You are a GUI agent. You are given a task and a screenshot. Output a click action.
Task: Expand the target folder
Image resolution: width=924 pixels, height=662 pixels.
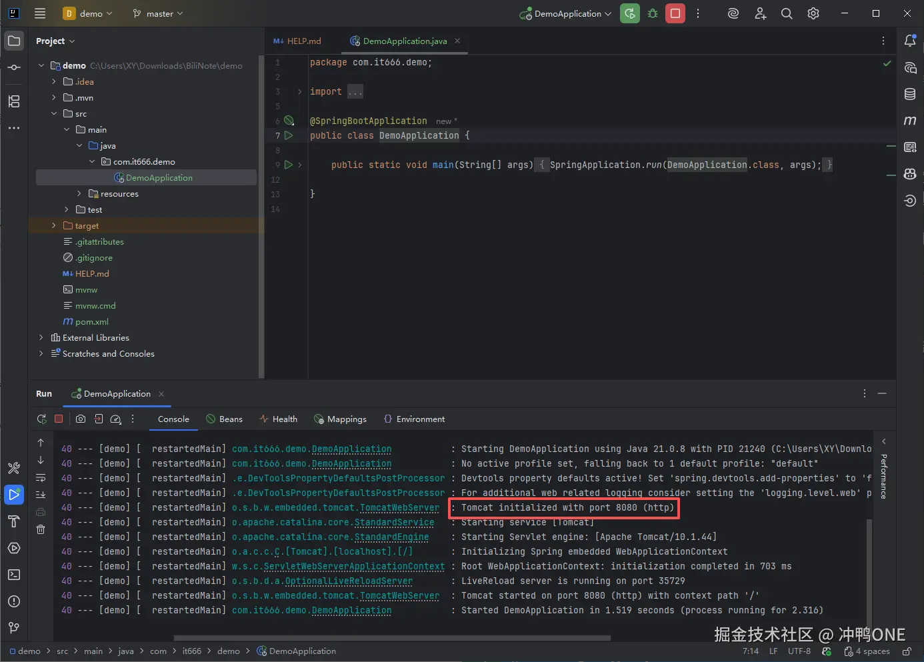(54, 225)
